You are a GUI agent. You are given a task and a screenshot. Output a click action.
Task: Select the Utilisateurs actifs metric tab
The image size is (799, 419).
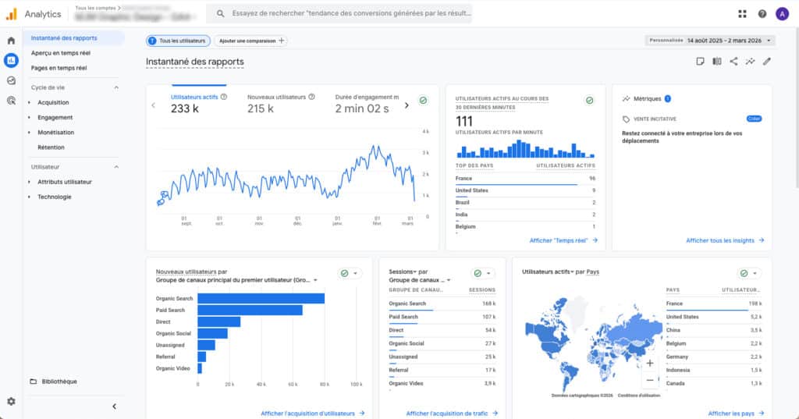pos(199,103)
